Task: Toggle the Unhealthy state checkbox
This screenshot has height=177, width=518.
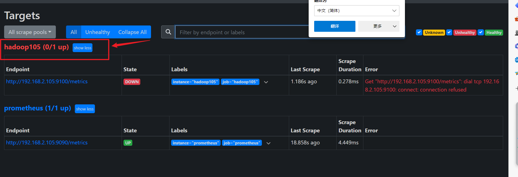Action: 449,32
